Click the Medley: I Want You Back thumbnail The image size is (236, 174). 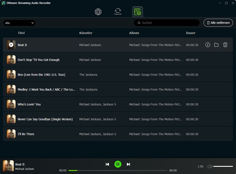(11, 89)
